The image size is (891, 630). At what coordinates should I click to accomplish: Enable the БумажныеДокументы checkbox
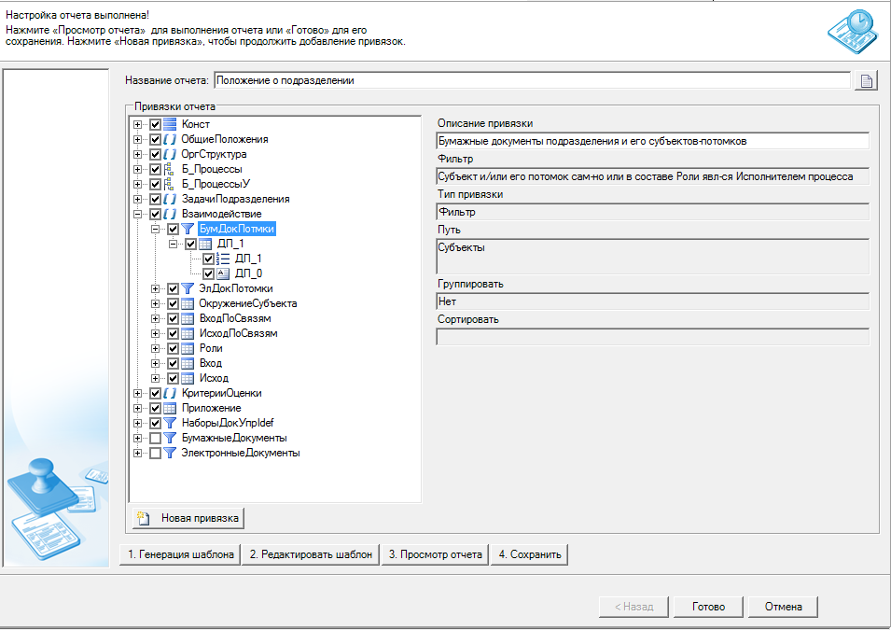point(155,438)
